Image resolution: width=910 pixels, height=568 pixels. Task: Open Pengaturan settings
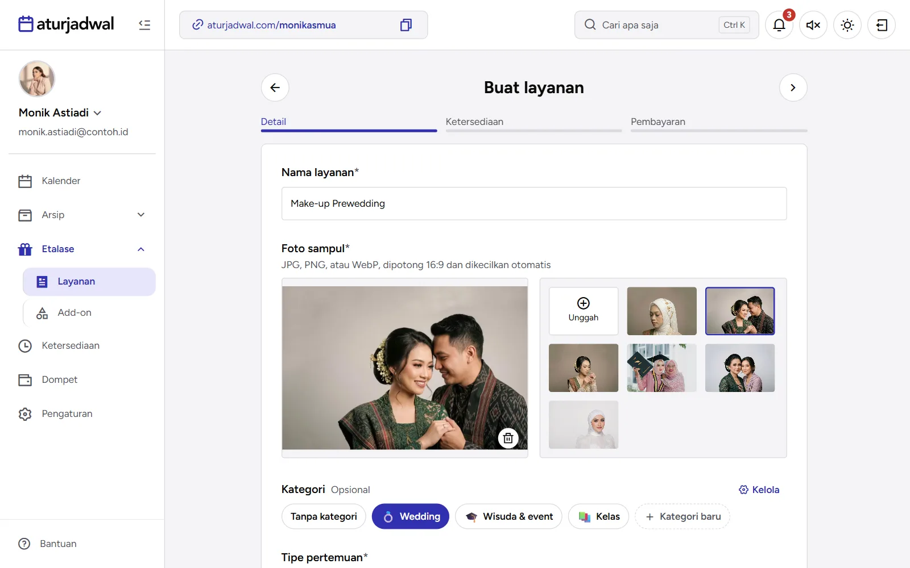click(82, 414)
